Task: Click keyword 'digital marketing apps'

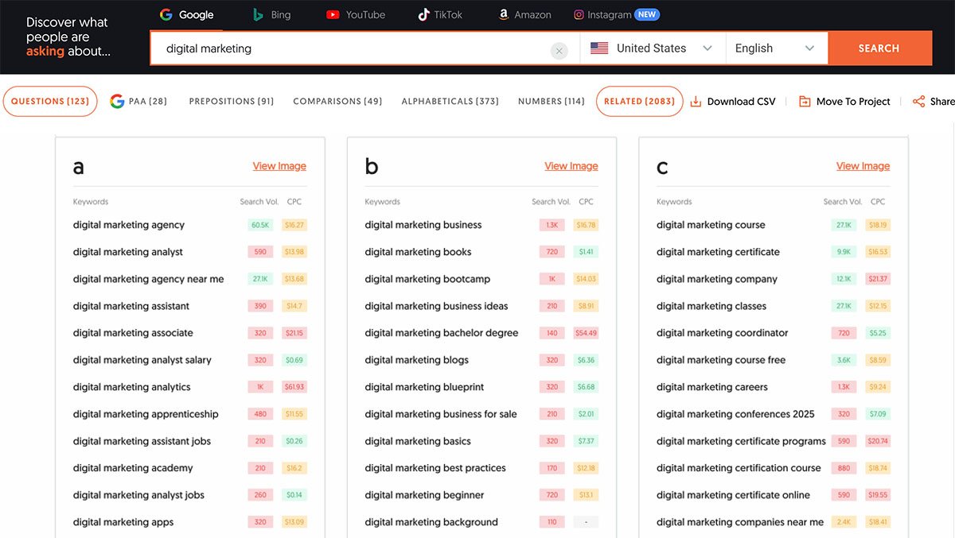Action: [123, 522]
